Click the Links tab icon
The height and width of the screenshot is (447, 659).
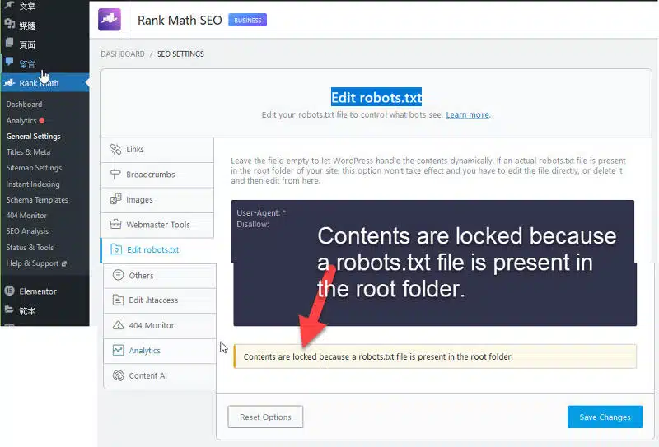coord(115,149)
